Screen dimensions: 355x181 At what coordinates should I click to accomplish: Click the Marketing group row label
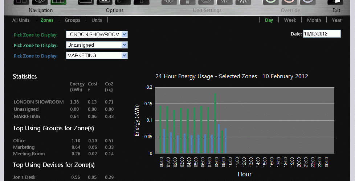pyautogui.click(x=24, y=147)
